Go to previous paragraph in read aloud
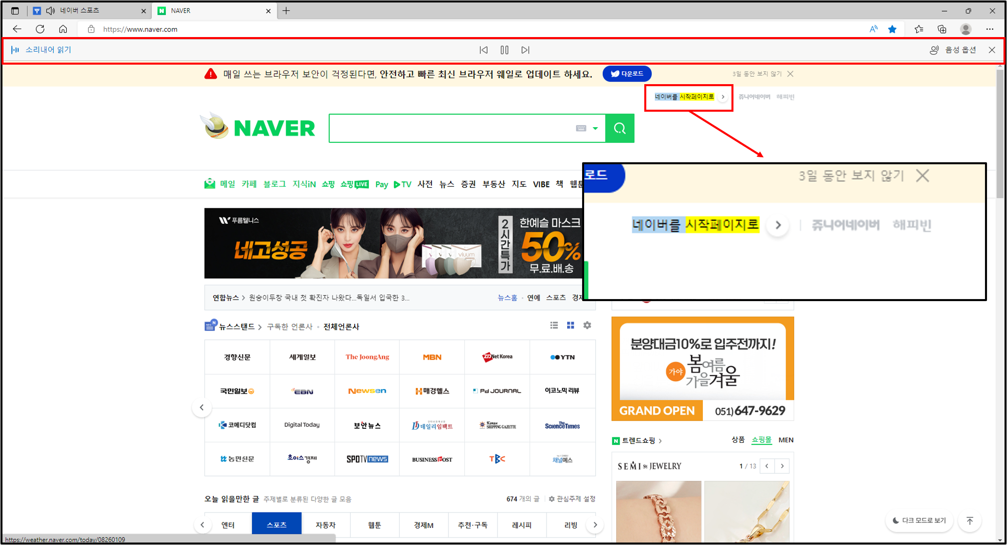 point(483,50)
